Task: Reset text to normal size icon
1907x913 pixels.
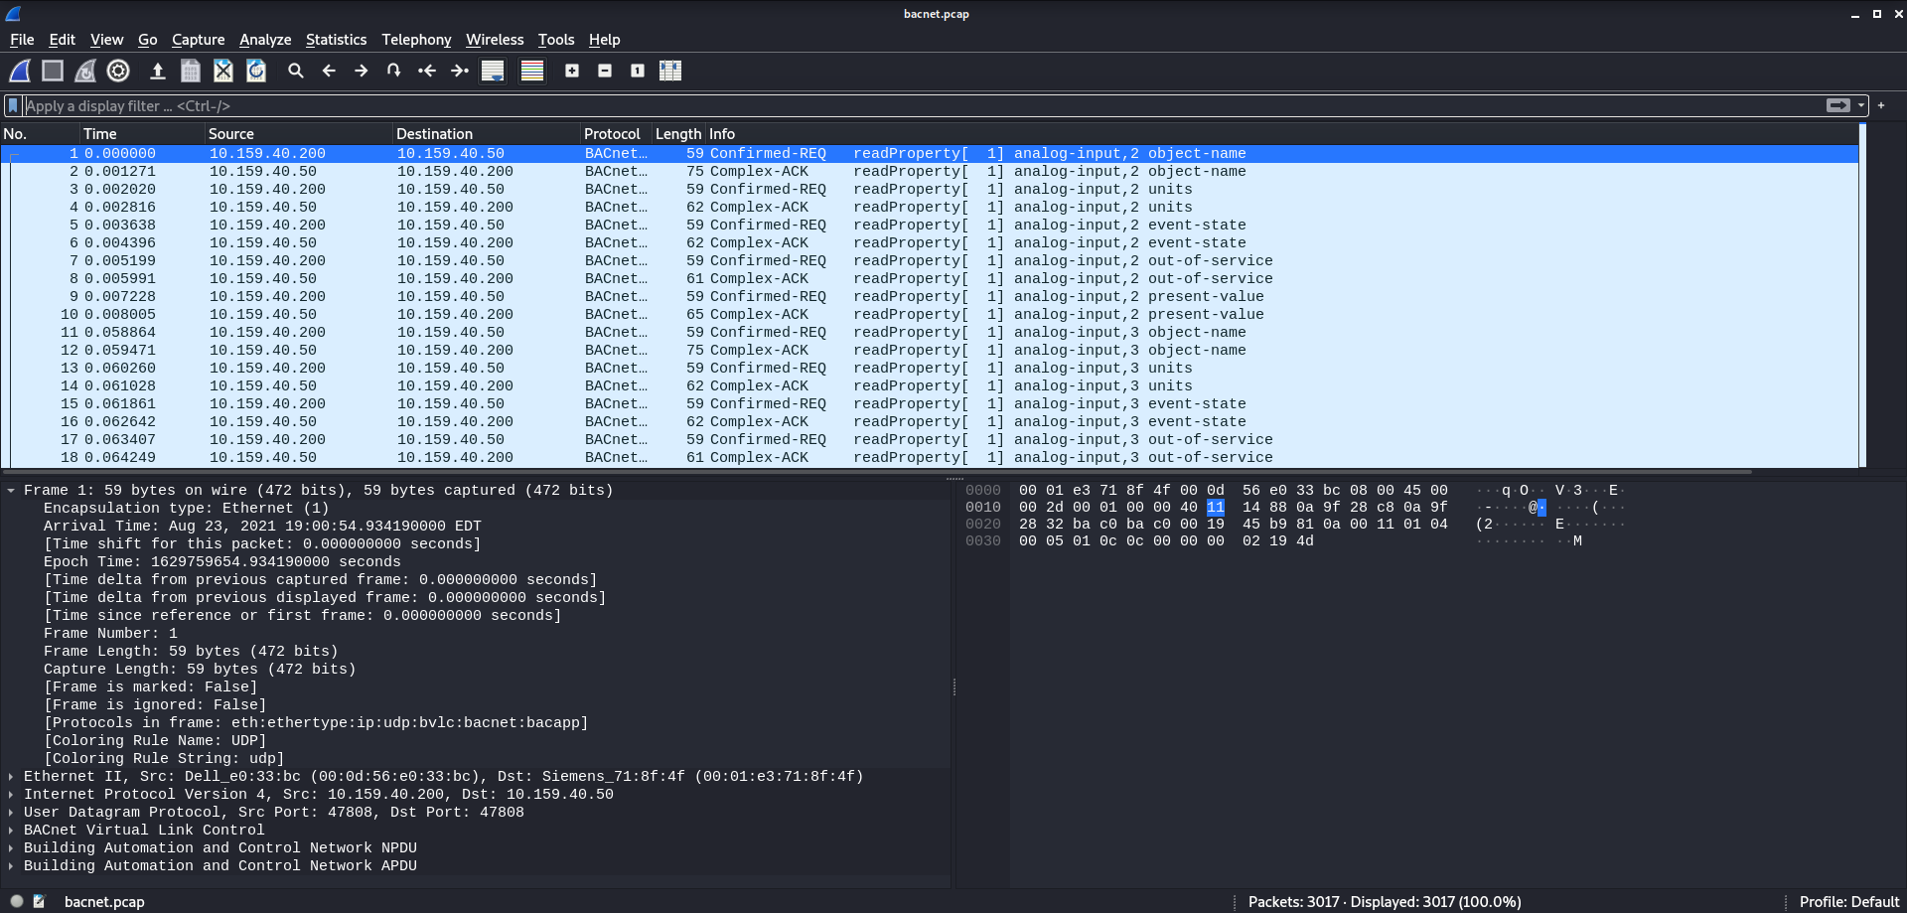Action: tap(638, 71)
